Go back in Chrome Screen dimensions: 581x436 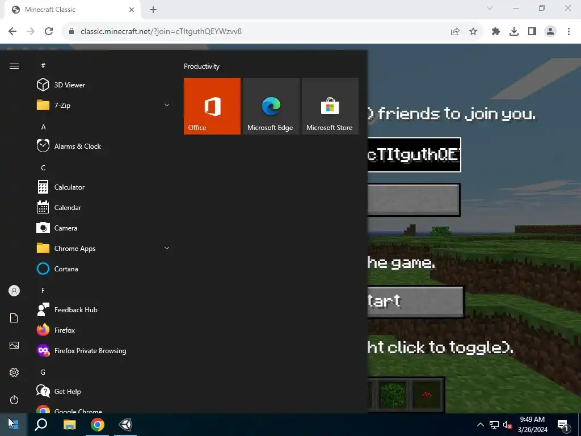pyautogui.click(x=12, y=32)
